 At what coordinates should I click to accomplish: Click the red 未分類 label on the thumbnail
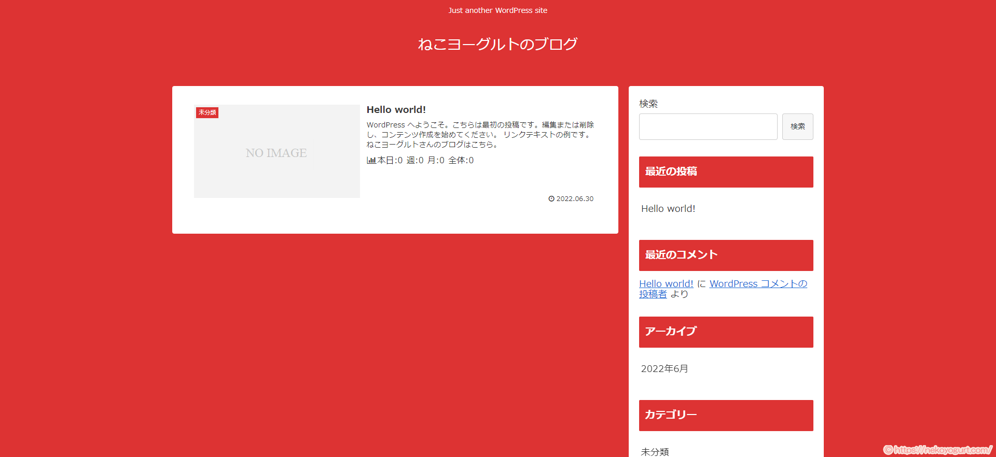click(x=207, y=112)
